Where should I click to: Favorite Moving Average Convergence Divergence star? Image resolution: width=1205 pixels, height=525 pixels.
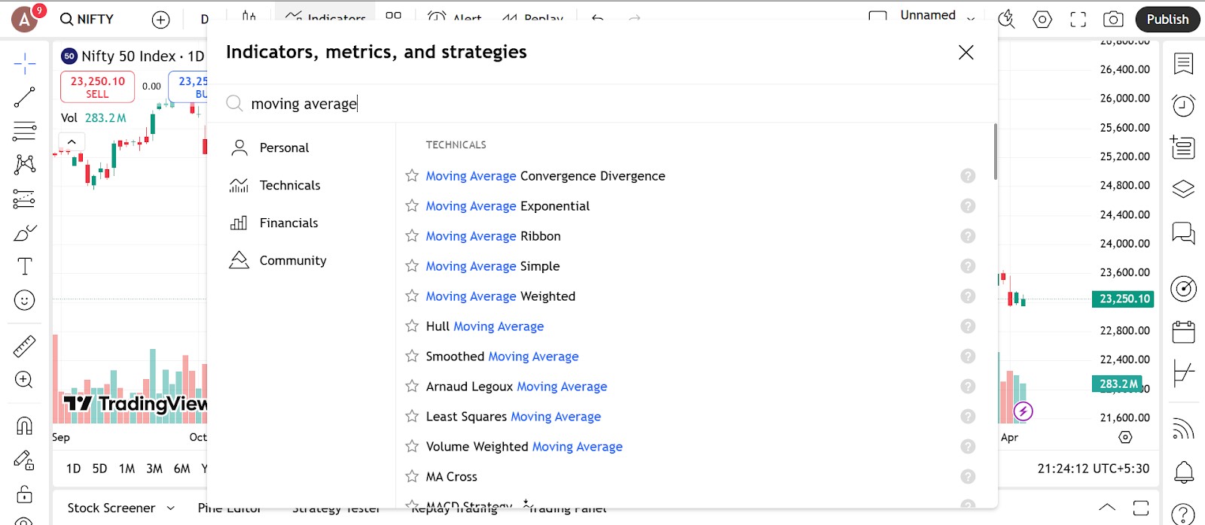tap(412, 175)
